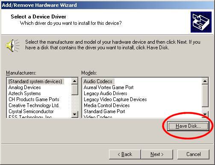215x165 pixels.
Task: Select (Standard system devices) entry
Action: [x=35, y=81]
